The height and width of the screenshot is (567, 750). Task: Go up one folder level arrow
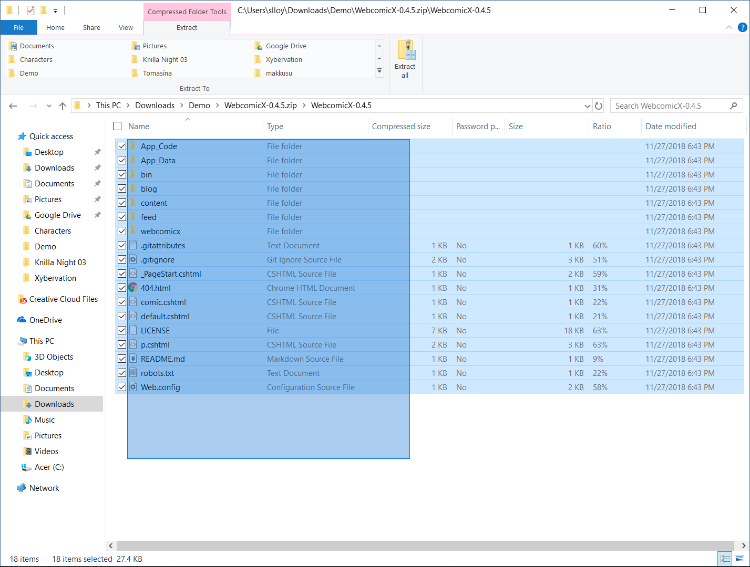pos(63,106)
